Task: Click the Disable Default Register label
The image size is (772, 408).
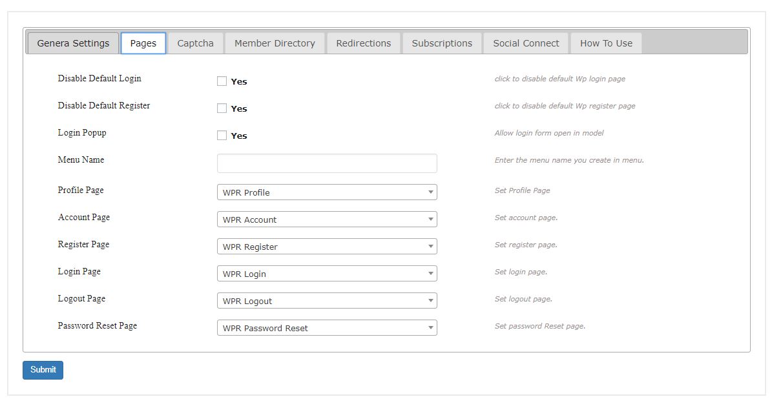Action: [104, 105]
